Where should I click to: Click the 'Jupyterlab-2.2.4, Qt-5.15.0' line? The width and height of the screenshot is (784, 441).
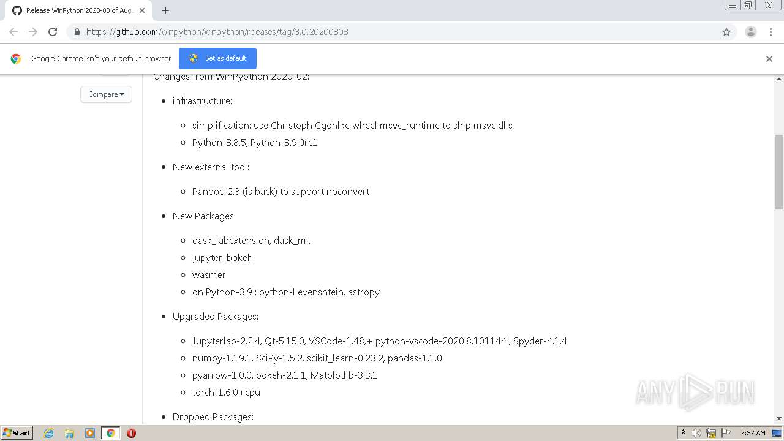coord(379,341)
